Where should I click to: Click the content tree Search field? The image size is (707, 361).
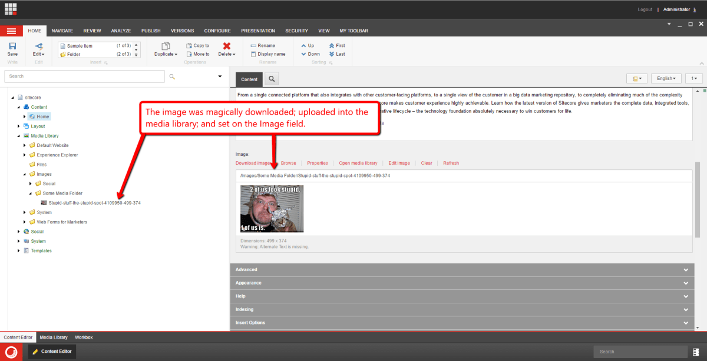click(84, 76)
